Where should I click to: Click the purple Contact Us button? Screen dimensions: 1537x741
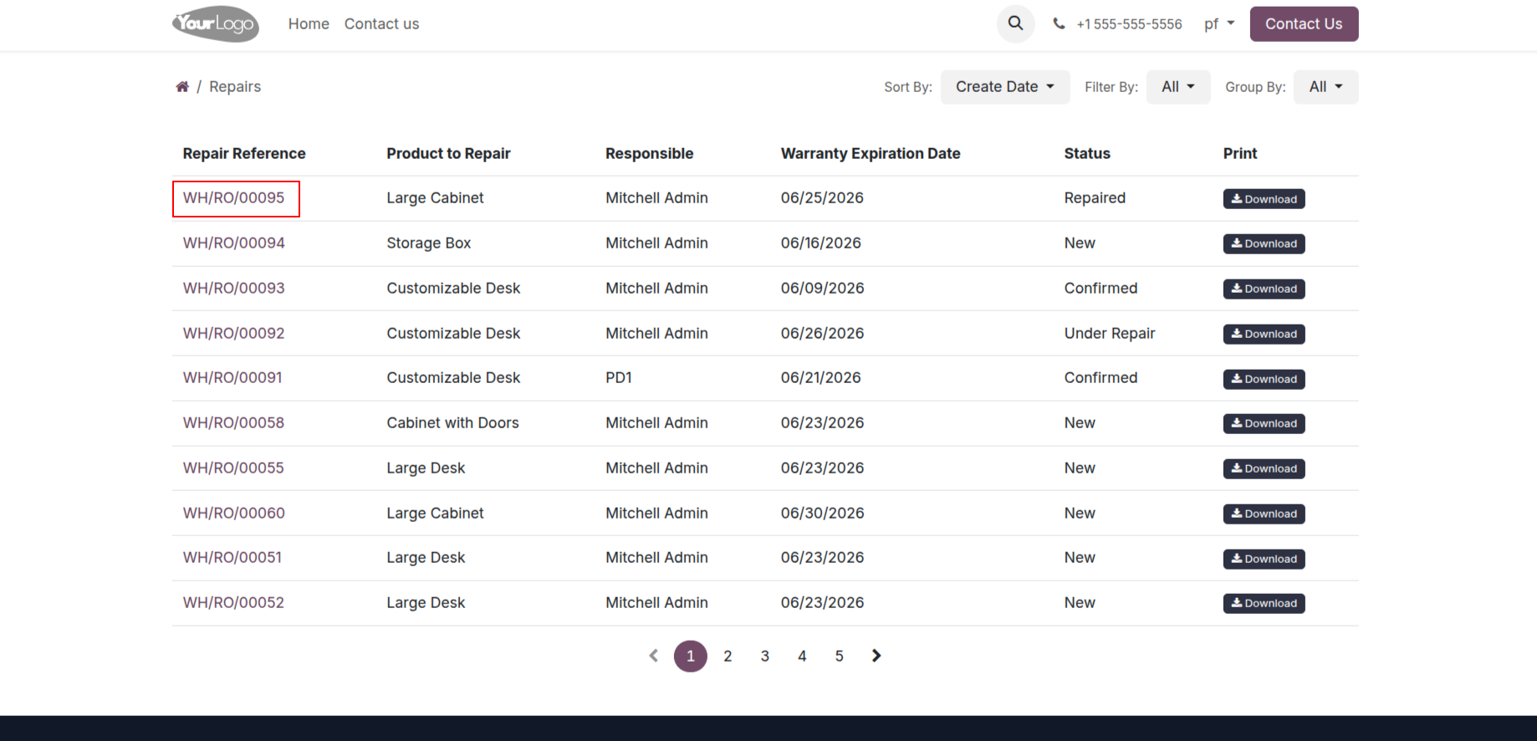(1304, 24)
